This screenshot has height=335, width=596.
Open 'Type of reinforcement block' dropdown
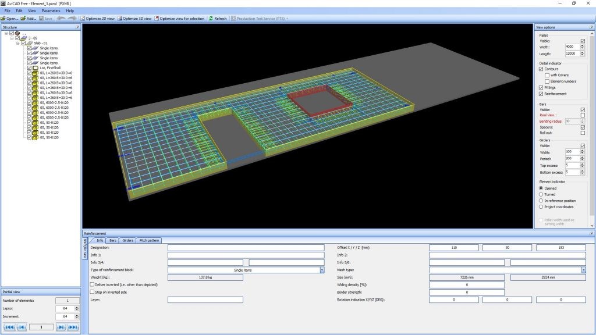[322, 270]
